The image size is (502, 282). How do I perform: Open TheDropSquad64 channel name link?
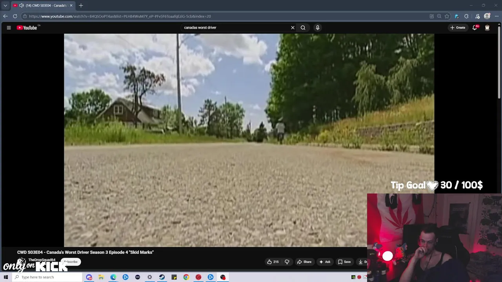pyautogui.click(x=42, y=260)
